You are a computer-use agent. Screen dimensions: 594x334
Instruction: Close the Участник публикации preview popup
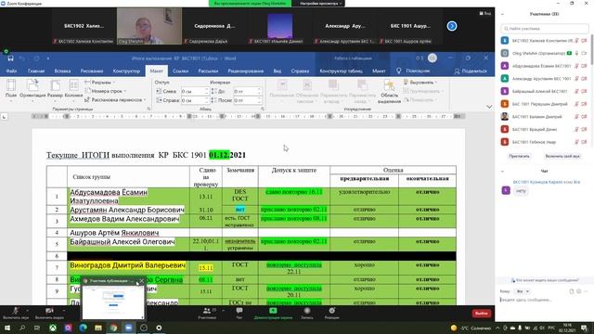(x=141, y=281)
